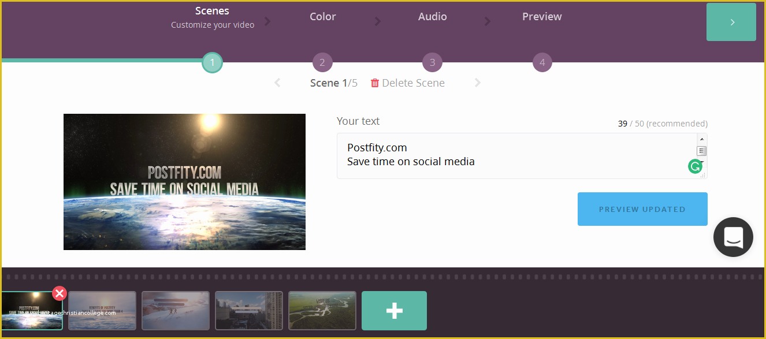
Task: Switch to the Preview step
Action: (542, 17)
